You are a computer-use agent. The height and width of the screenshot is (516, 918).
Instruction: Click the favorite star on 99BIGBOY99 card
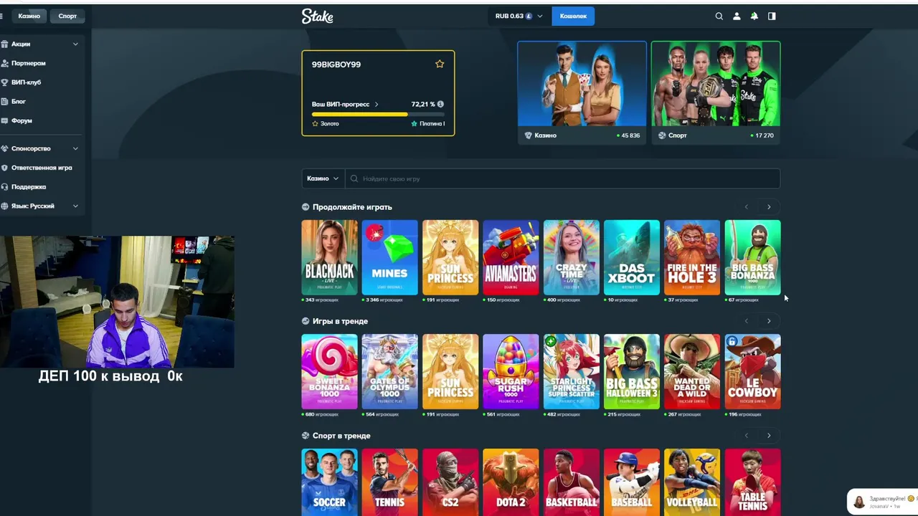pos(440,64)
